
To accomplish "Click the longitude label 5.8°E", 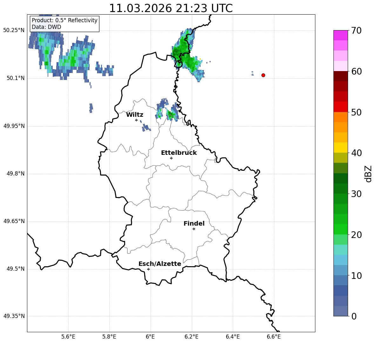I will (109, 337).
